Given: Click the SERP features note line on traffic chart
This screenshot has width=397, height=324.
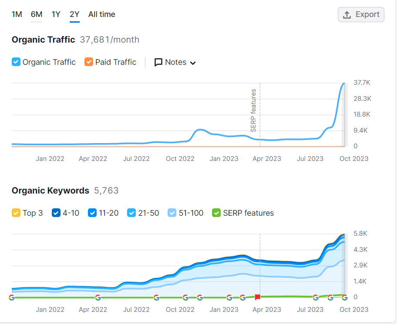Looking at the screenshot, I should click(x=260, y=114).
